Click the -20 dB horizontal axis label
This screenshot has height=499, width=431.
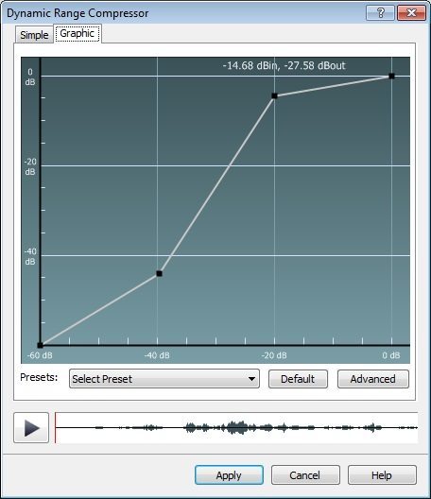(x=274, y=355)
